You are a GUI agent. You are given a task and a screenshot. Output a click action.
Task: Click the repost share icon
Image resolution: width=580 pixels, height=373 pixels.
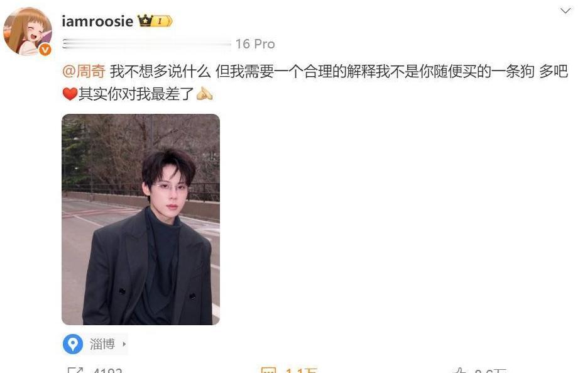[76, 370]
